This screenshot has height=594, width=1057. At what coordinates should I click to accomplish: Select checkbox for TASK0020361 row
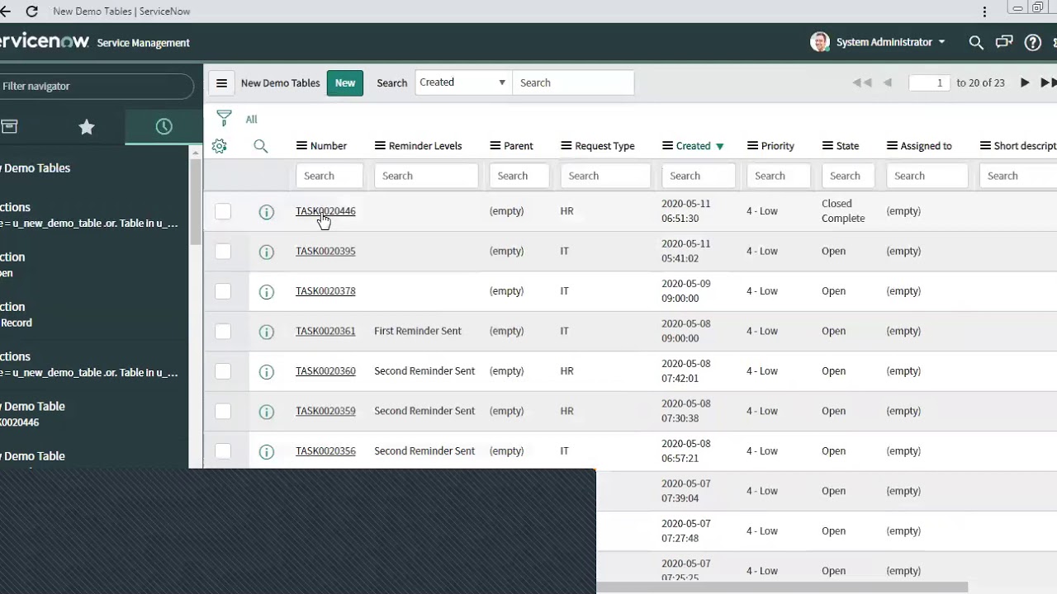click(x=223, y=331)
